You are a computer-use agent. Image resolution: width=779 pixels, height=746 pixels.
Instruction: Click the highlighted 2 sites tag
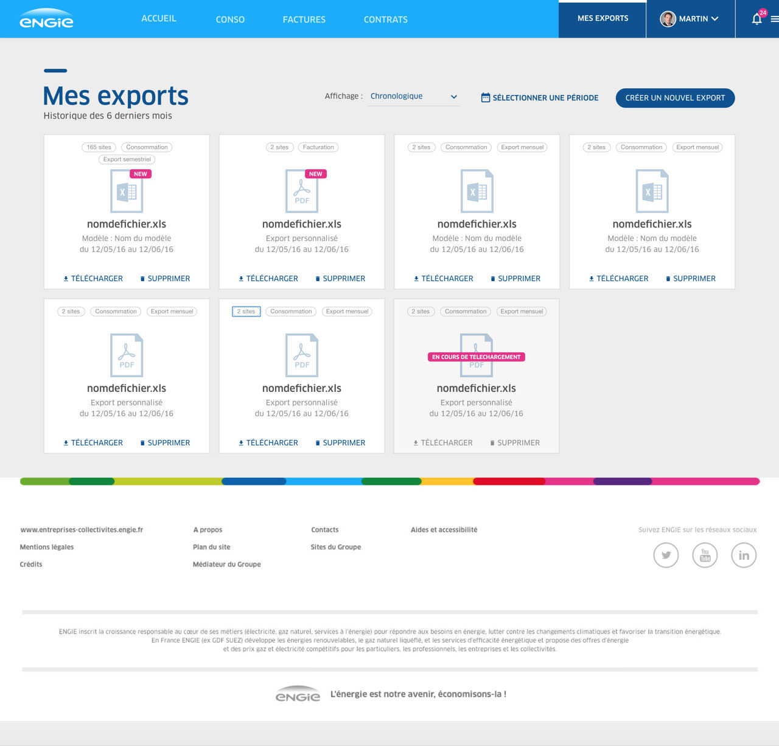coord(246,312)
